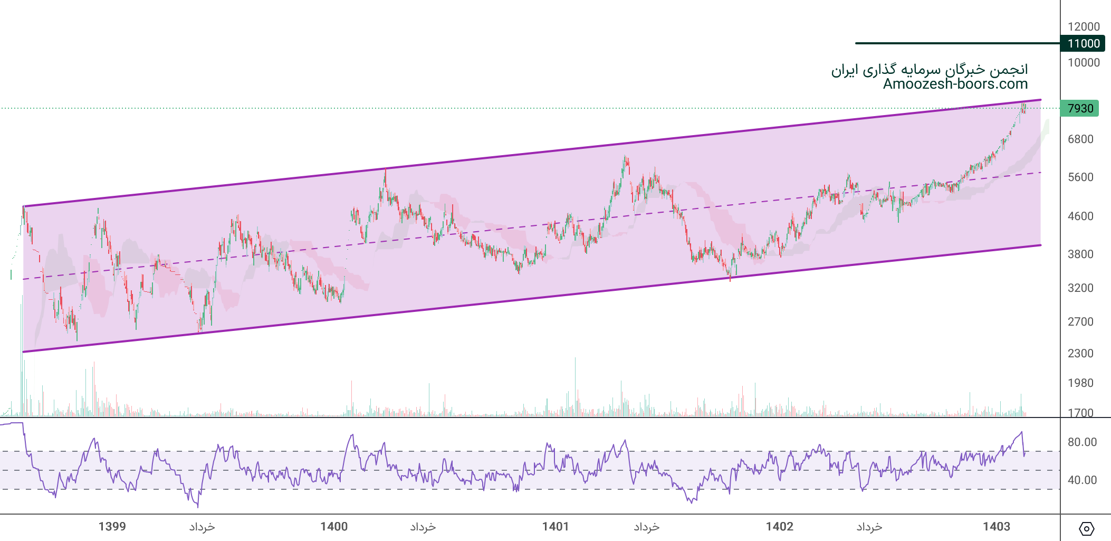Click the 1401 year label on time axis
The width and height of the screenshot is (1111, 541).
pos(555,526)
